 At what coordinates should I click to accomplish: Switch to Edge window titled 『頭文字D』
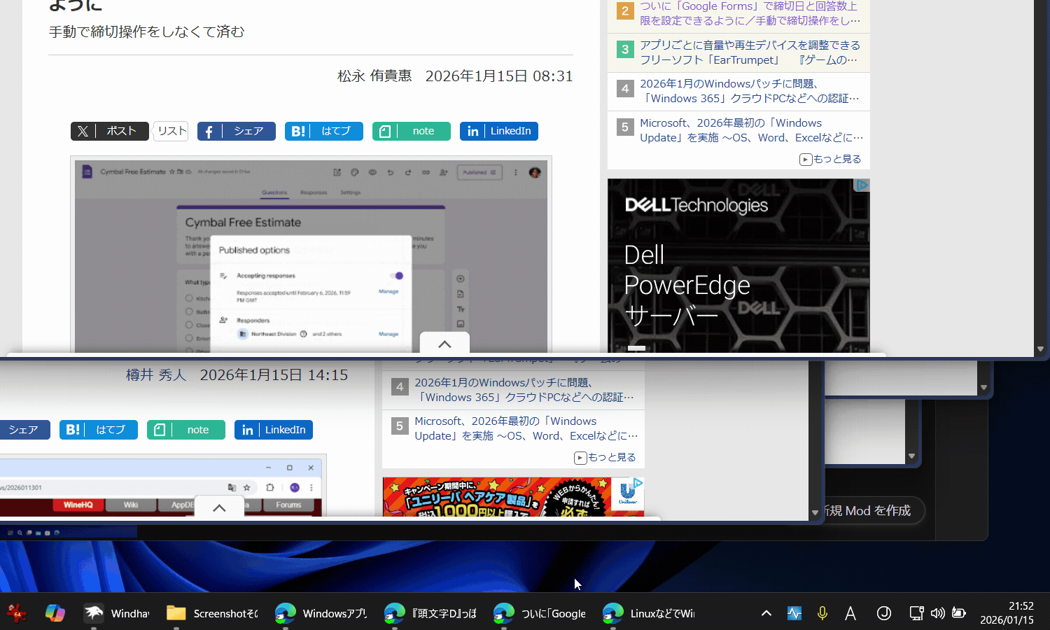tap(430, 613)
